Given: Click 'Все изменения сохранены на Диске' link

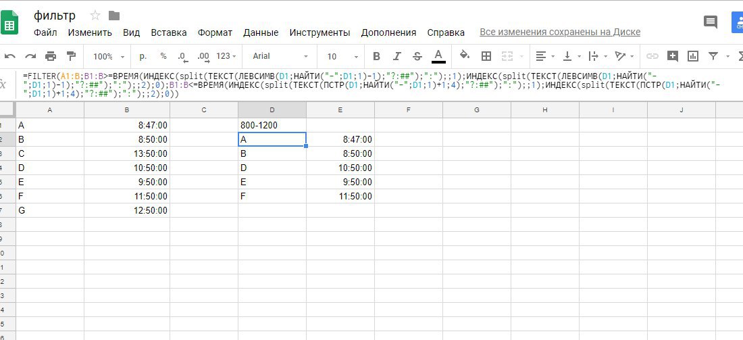Looking at the screenshot, I should point(560,32).
